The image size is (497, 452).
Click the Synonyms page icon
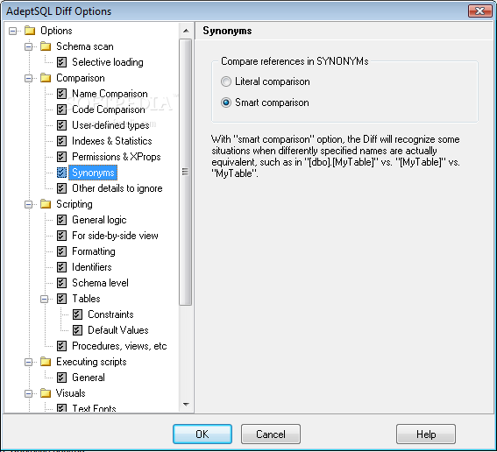pyautogui.click(x=61, y=173)
